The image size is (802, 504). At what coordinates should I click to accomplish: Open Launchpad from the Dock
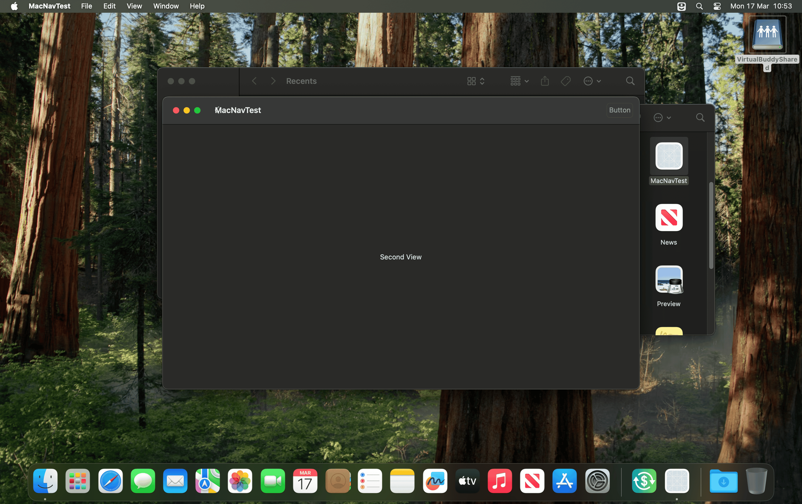pyautogui.click(x=78, y=481)
